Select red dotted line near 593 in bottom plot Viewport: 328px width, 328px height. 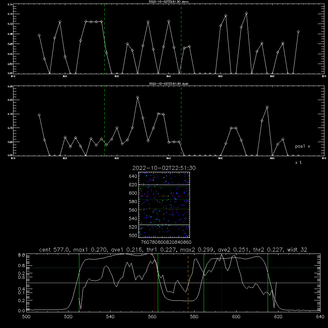(x=221, y=283)
